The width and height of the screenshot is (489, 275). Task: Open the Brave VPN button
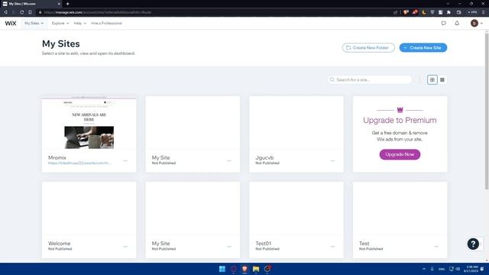coord(472,12)
